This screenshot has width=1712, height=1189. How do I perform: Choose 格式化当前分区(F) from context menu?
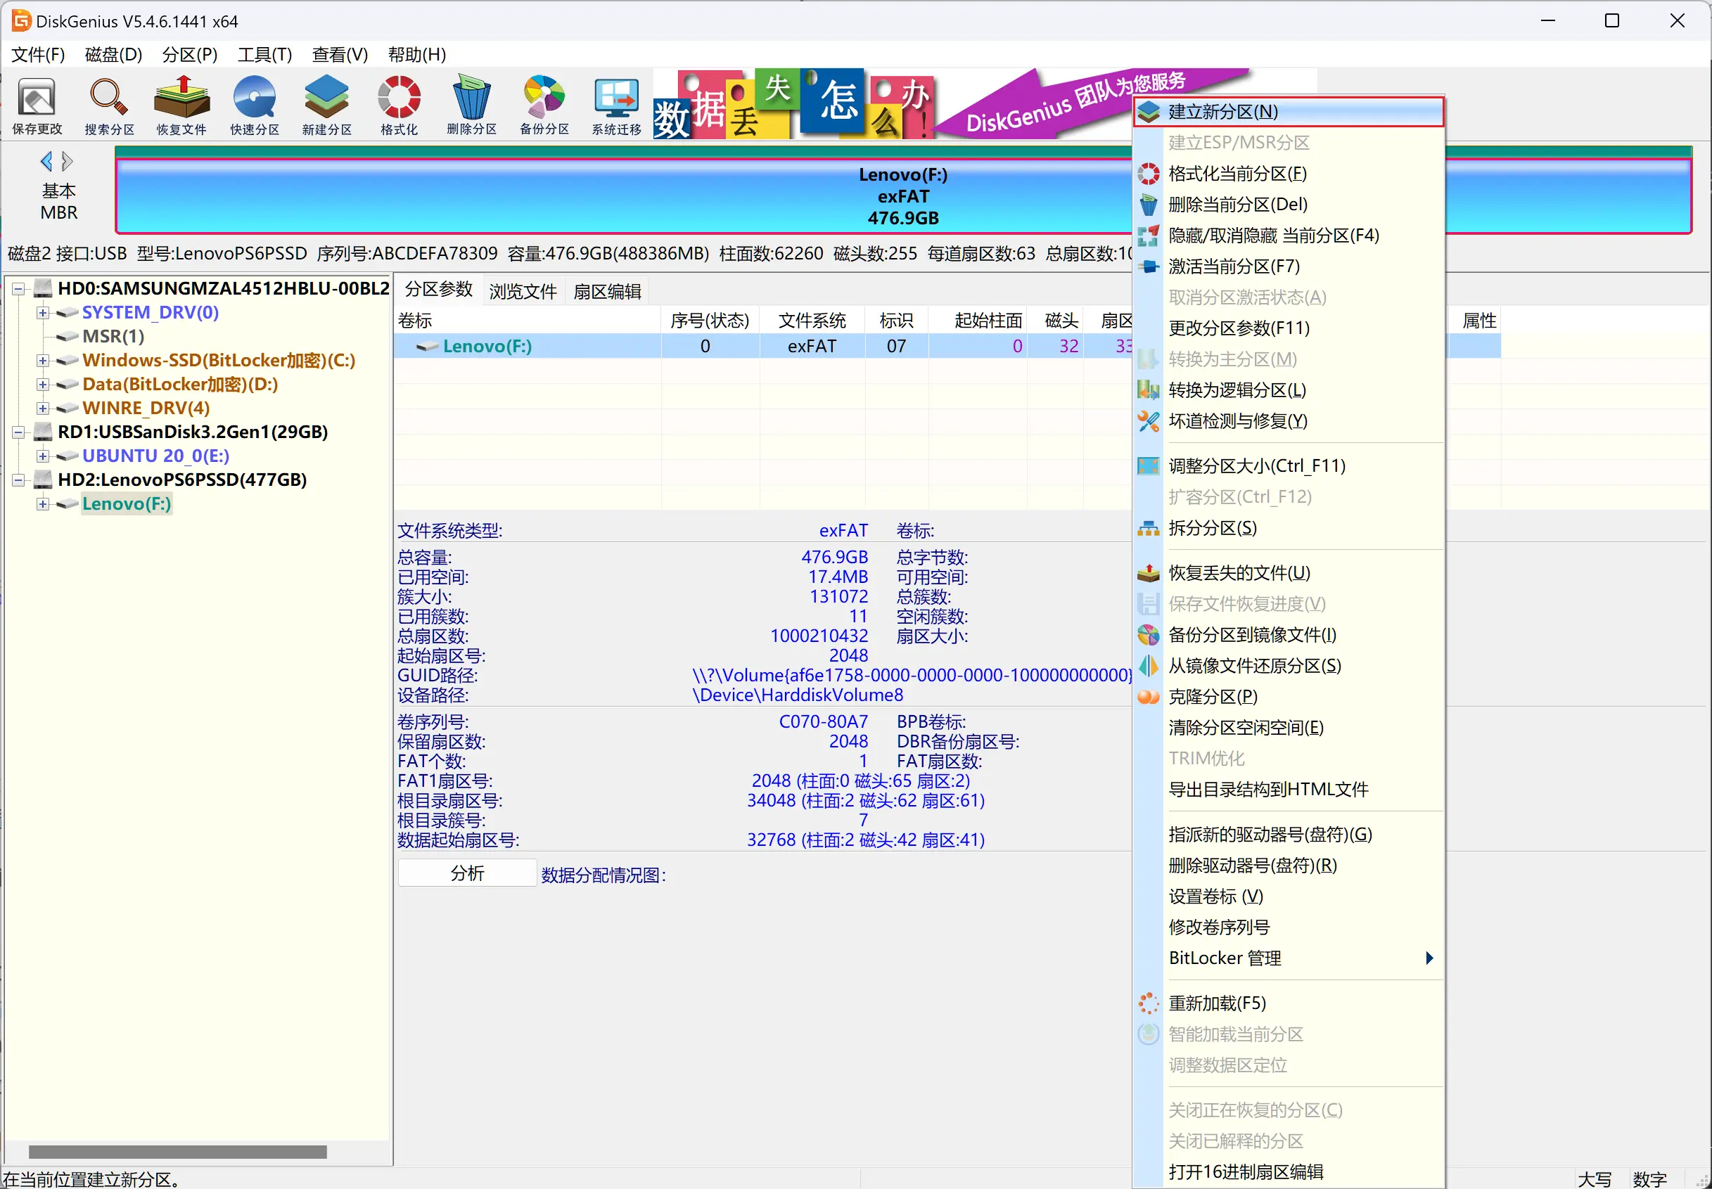pos(1288,174)
